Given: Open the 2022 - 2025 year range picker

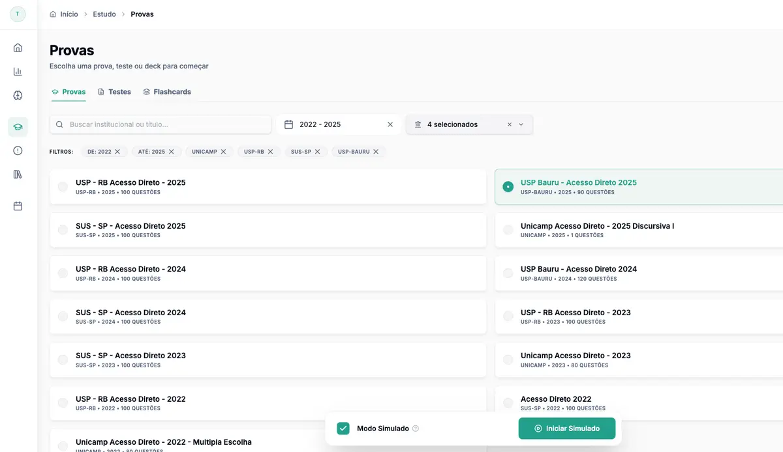Looking at the screenshot, I should [x=338, y=124].
